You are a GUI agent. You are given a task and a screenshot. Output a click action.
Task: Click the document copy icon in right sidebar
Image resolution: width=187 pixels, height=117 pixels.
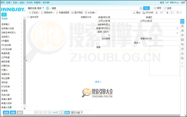click(182, 44)
